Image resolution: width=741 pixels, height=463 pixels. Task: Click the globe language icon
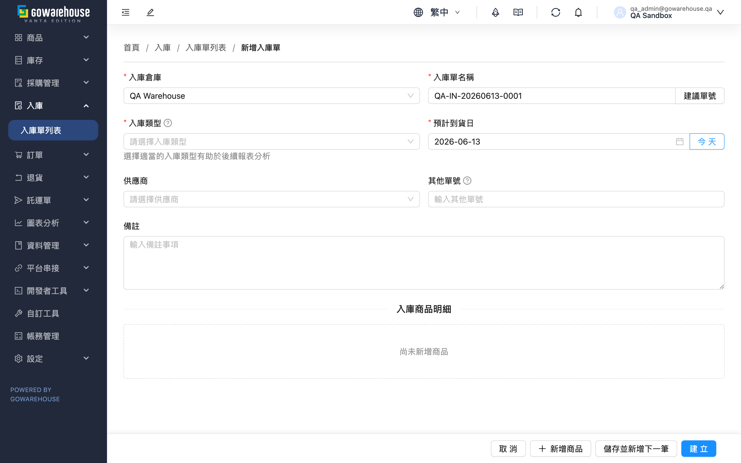point(418,12)
